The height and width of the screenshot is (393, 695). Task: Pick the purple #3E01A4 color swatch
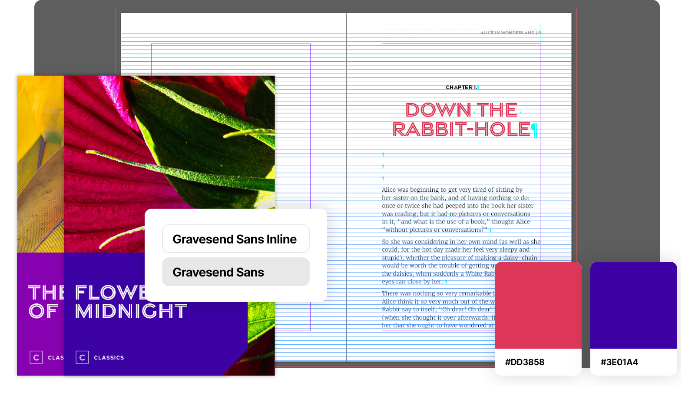[x=633, y=305]
